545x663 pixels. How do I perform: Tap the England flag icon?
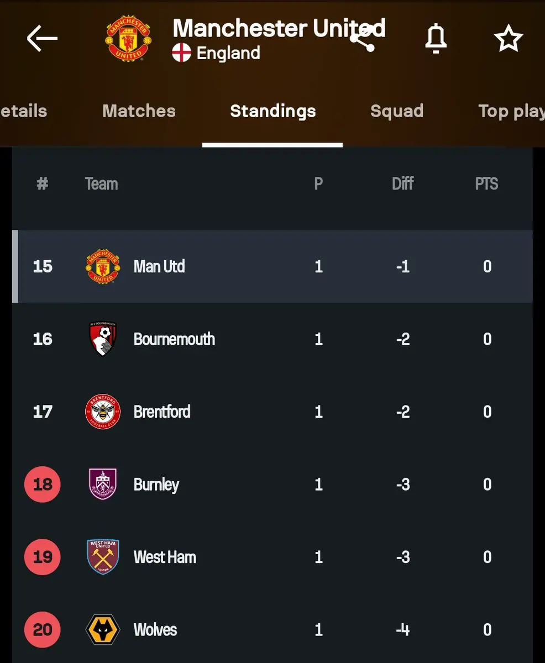pos(181,53)
